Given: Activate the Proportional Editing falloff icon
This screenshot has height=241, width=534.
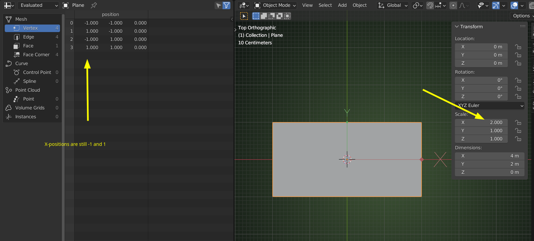Looking at the screenshot, I should [x=463, y=5].
